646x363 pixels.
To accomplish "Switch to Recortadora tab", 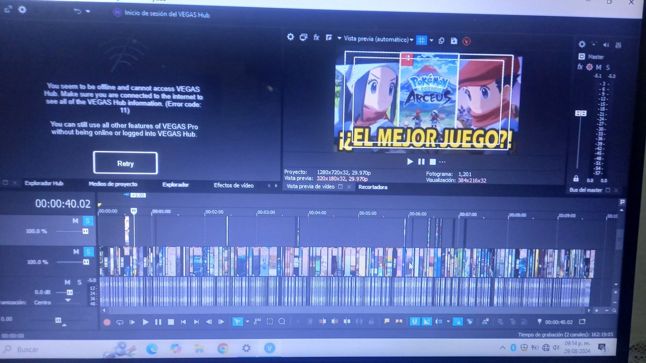I will click(x=373, y=187).
